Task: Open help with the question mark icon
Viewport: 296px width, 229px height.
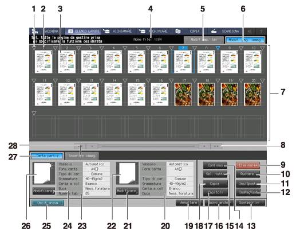Action: click(x=261, y=31)
